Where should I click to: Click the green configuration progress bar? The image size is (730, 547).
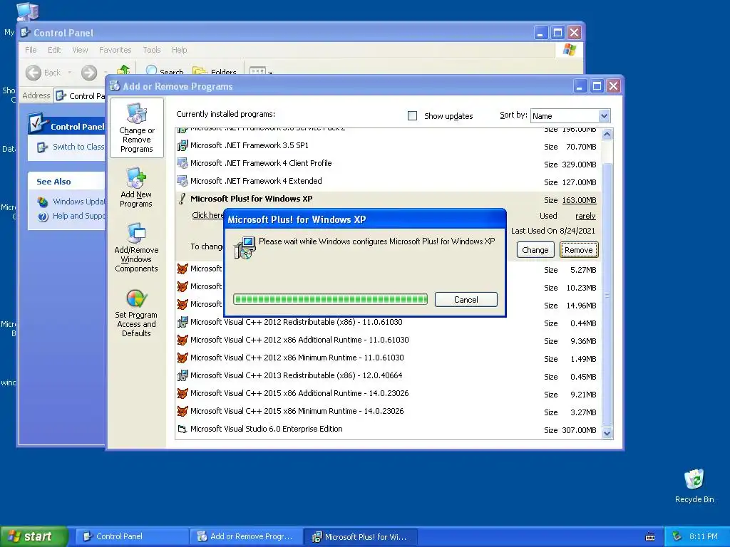click(330, 299)
